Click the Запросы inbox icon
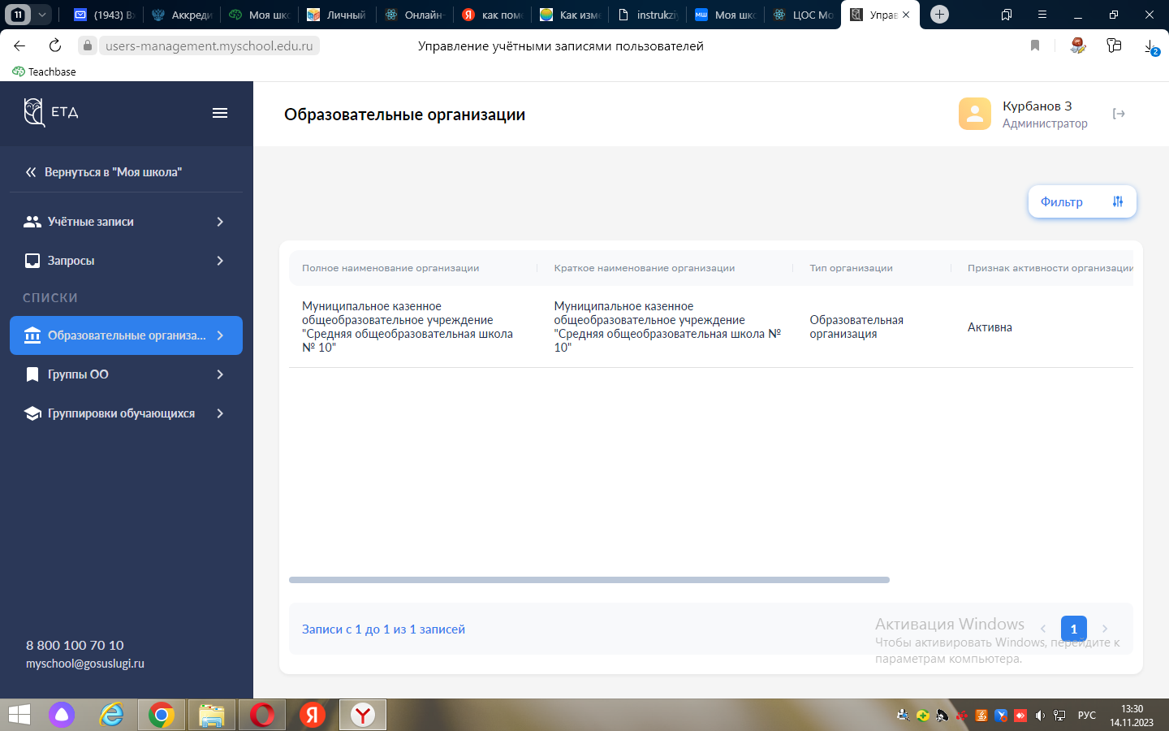Screen dimensions: 1169x731 click(32, 261)
